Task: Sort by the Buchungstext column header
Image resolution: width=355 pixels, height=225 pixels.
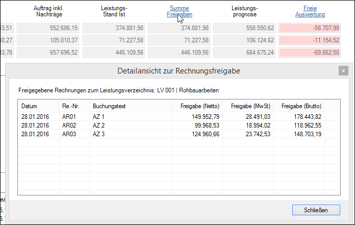Action: 131,106
